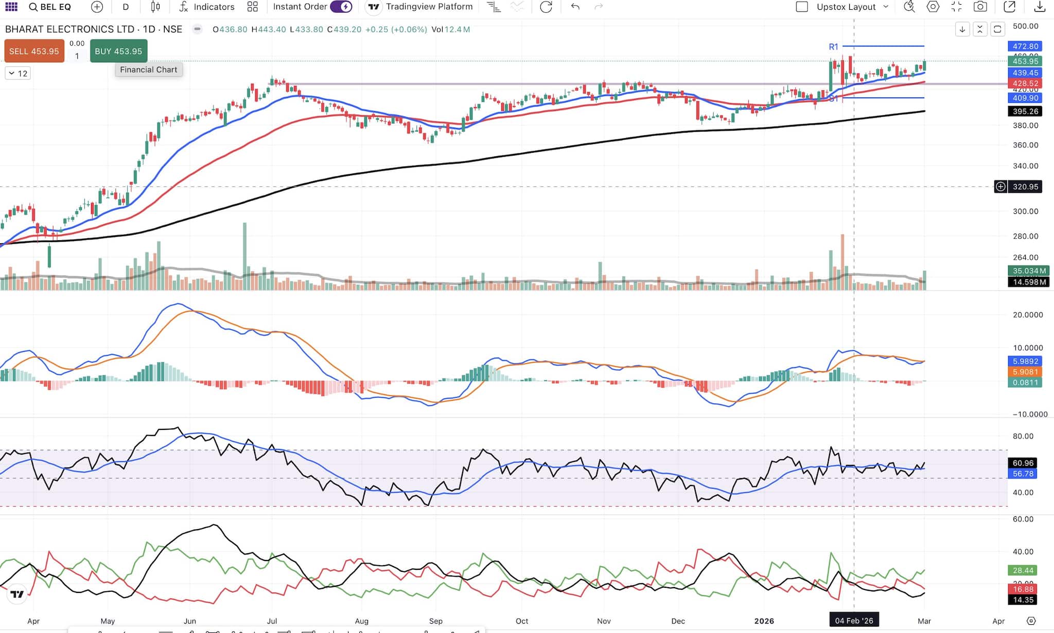The image size is (1054, 633).
Task: Toggle the Instant Order switch
Action: coord(341,7)
